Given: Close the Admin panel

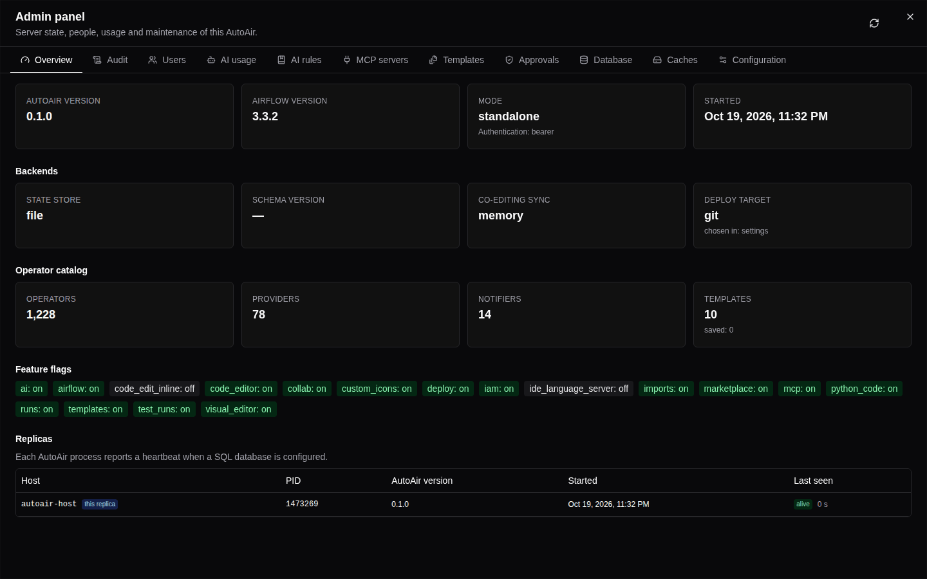Looking at the screenshot, I should tap(910, 17).
